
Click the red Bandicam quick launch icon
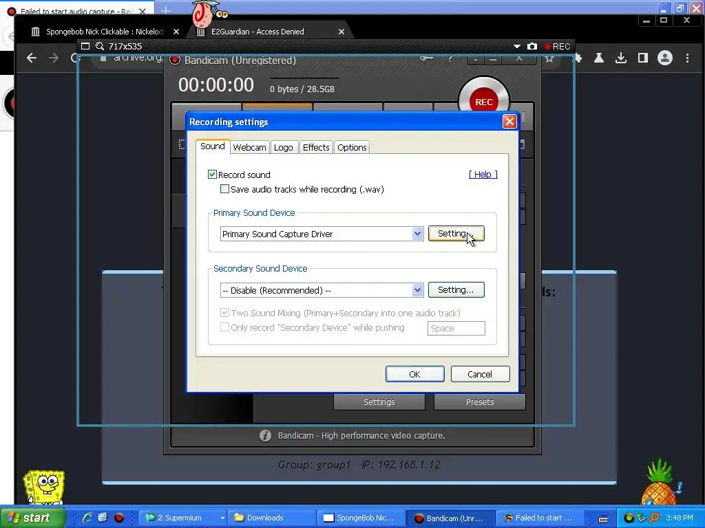click(x=118, y=518)
